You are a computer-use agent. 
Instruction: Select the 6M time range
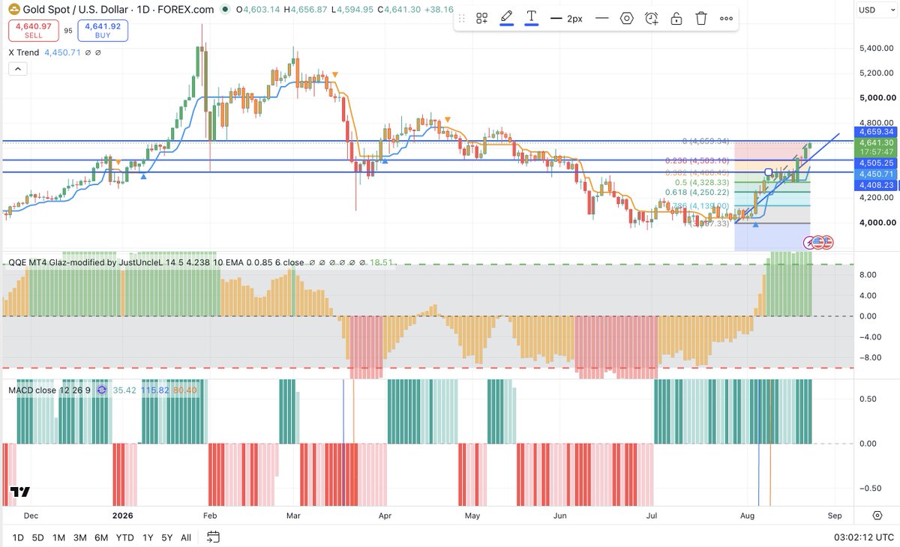point(101,537)
